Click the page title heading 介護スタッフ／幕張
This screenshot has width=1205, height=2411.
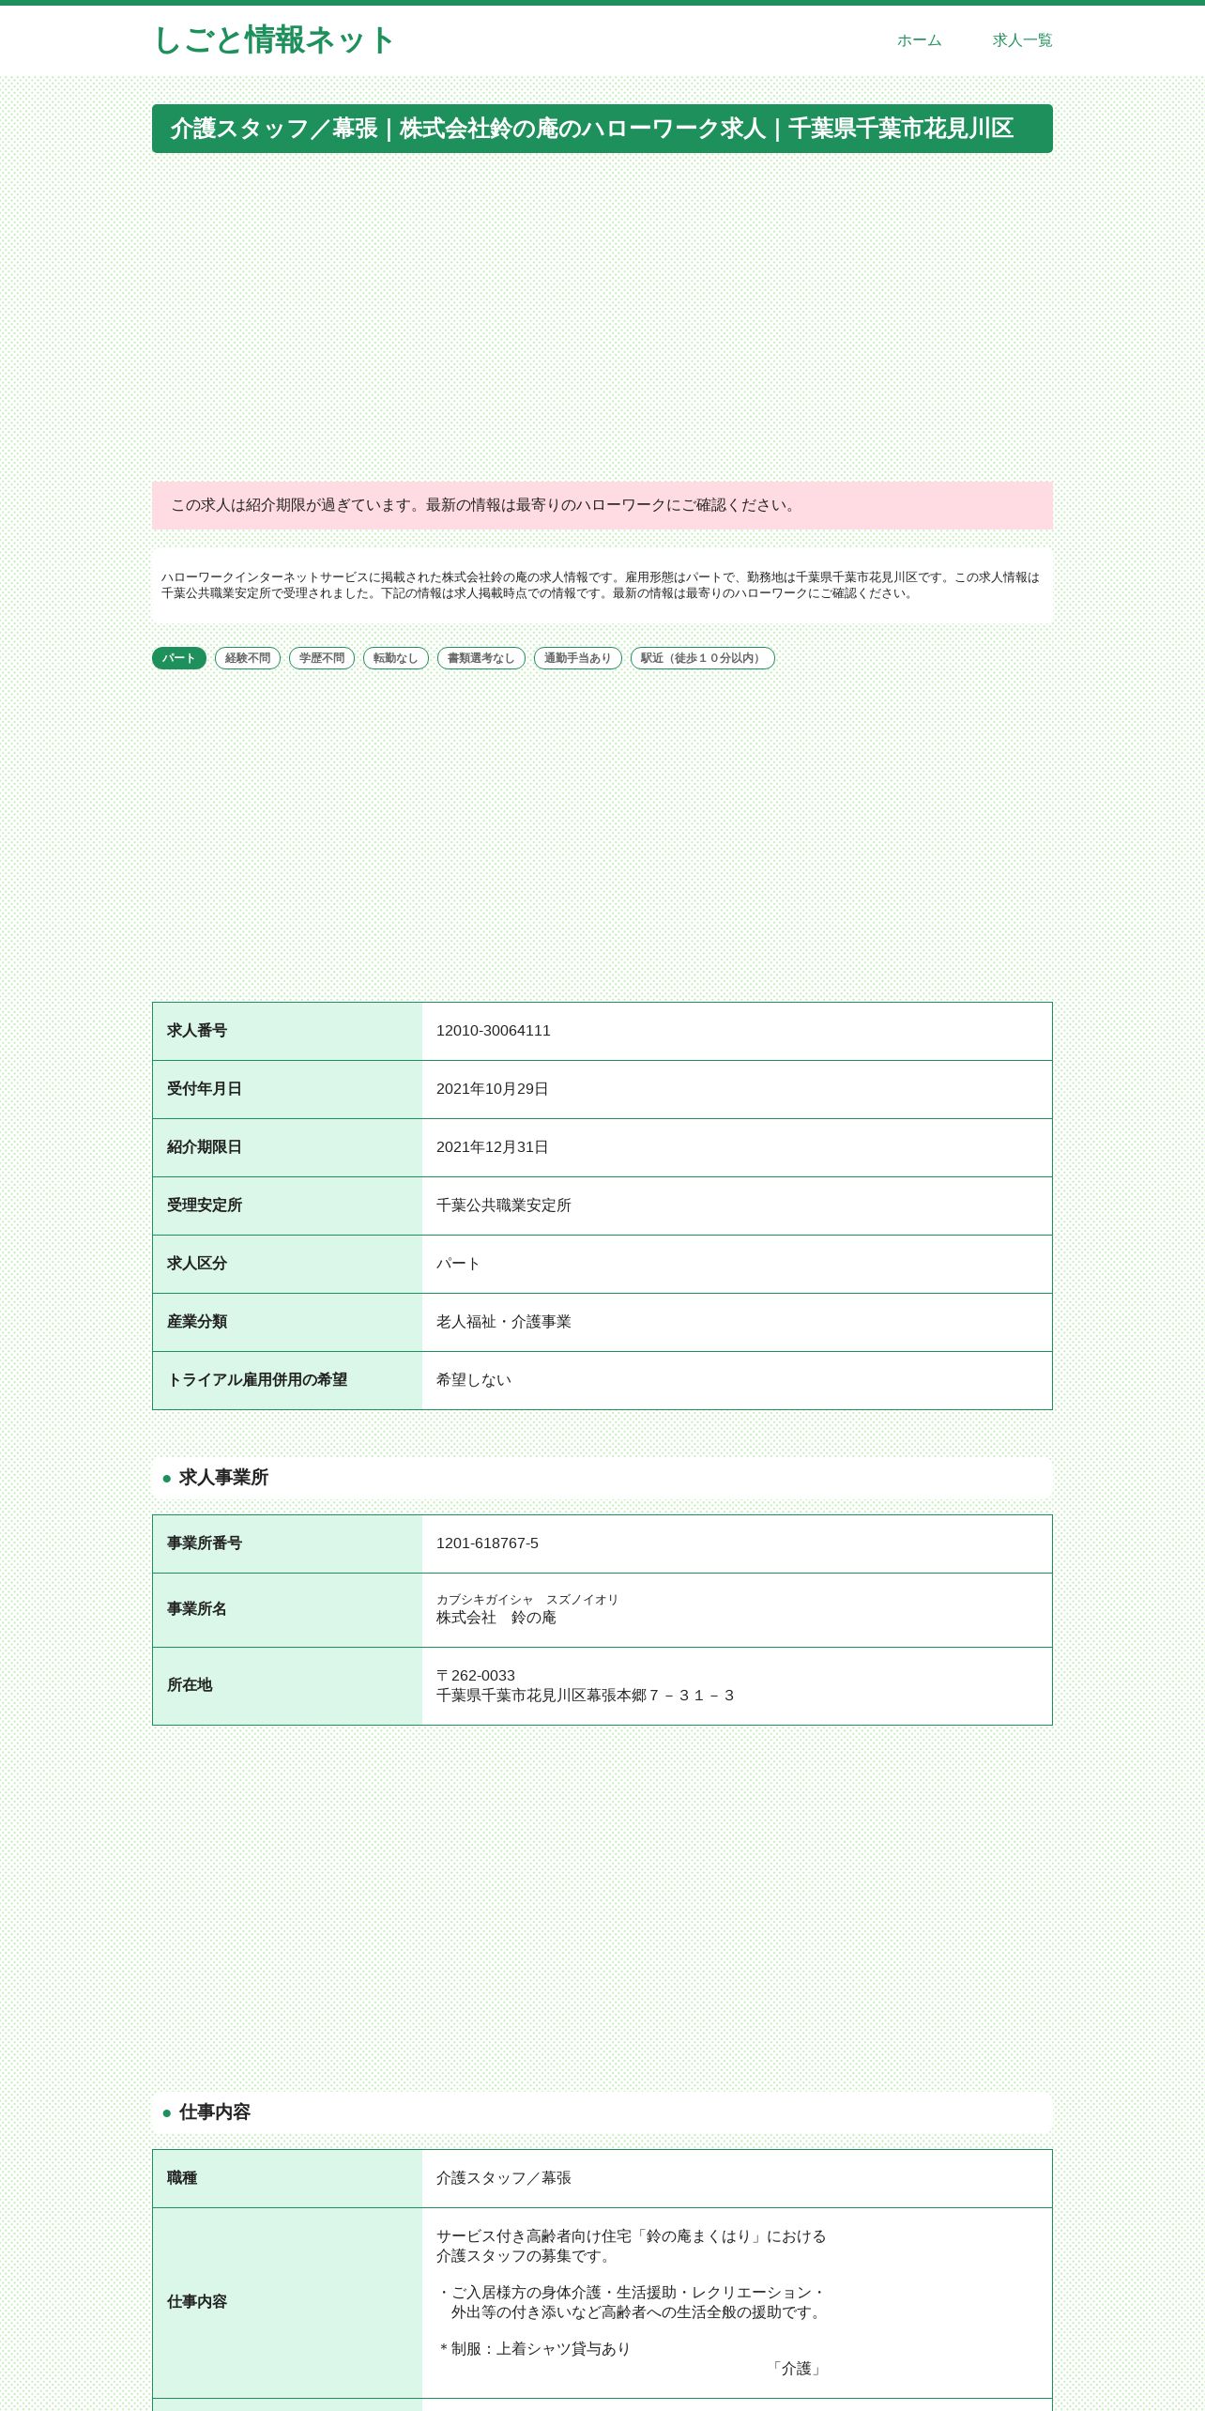(x=602, y=129)
